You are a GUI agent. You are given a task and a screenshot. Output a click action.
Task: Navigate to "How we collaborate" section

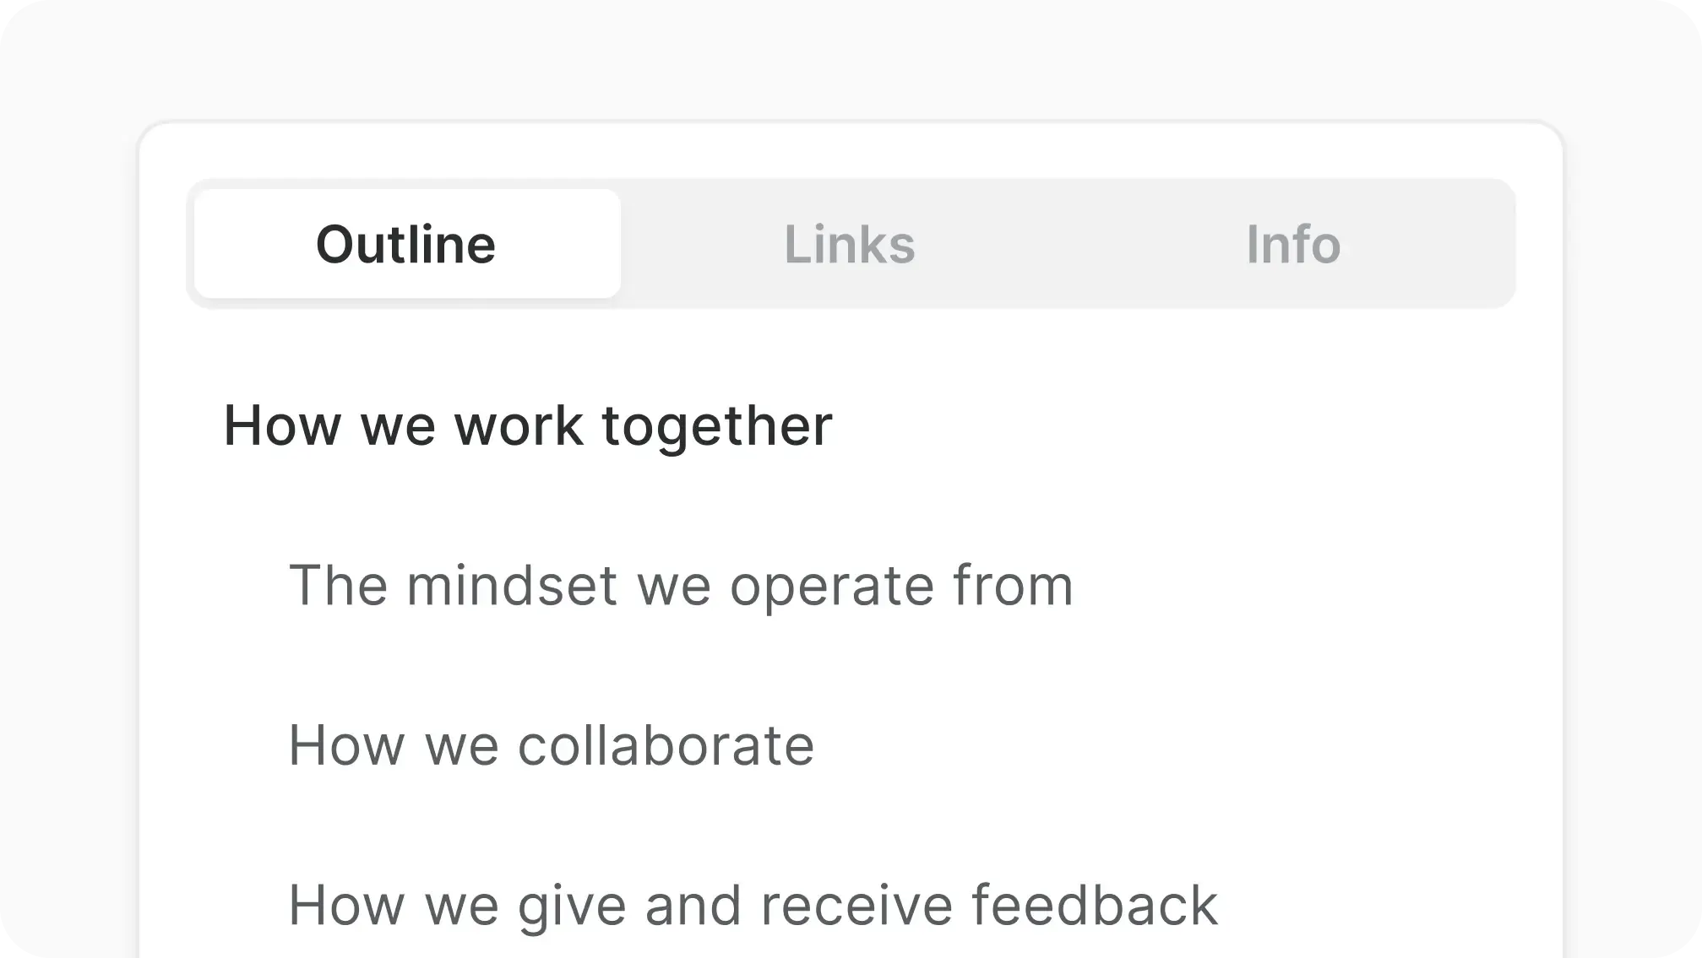(x=551, y=745)
